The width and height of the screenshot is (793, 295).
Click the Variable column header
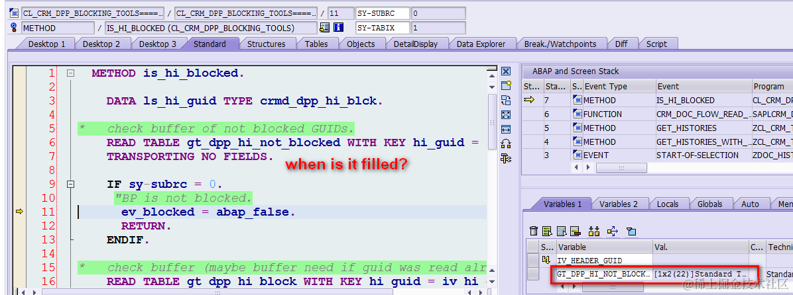[x=604, y=247]
